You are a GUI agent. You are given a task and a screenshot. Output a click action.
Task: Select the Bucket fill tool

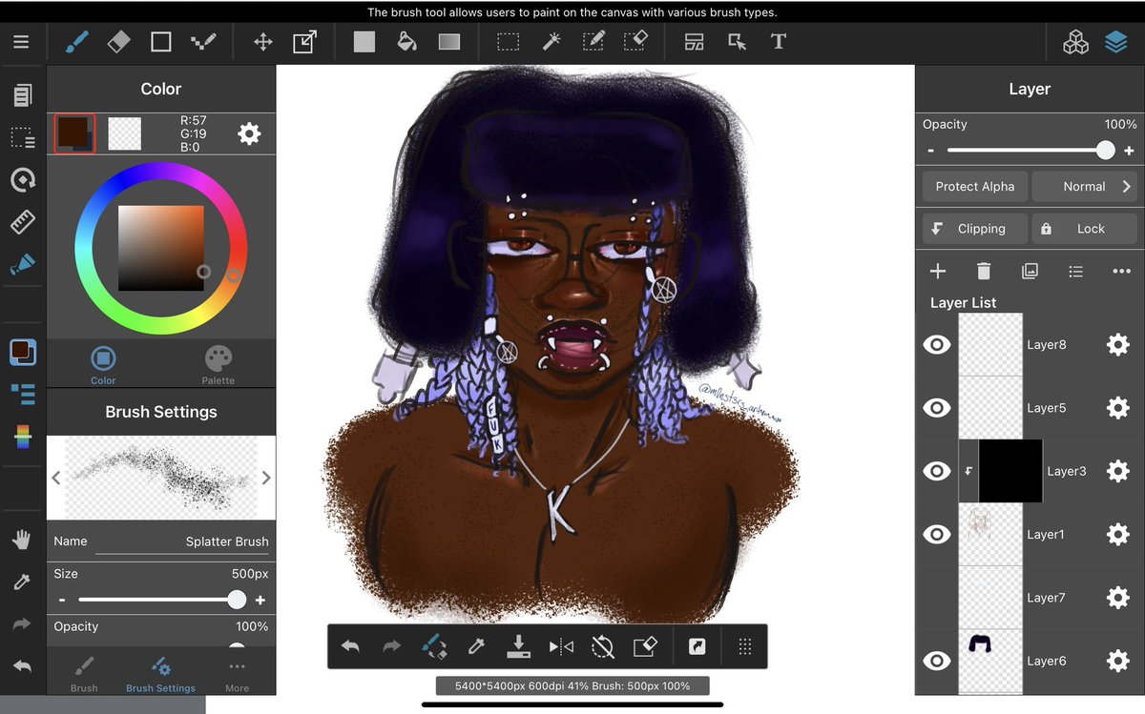406,42
